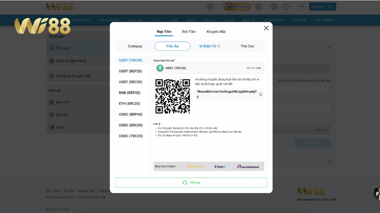The width and height of the screenshot is (380, 213).
Task: Click the QR code image
Action: pyautogui.click(x=172, y=97)
